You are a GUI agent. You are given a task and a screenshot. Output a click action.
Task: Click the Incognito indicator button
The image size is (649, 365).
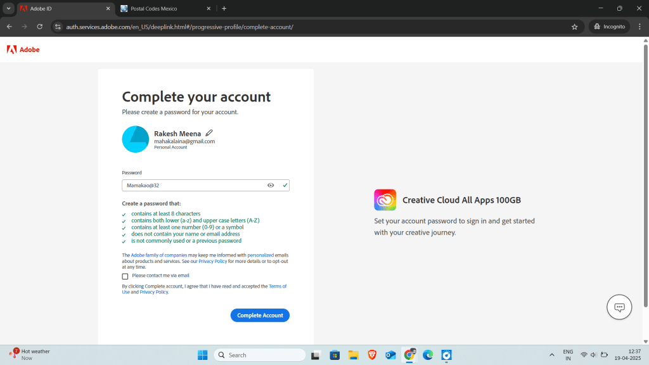[609, 27]
